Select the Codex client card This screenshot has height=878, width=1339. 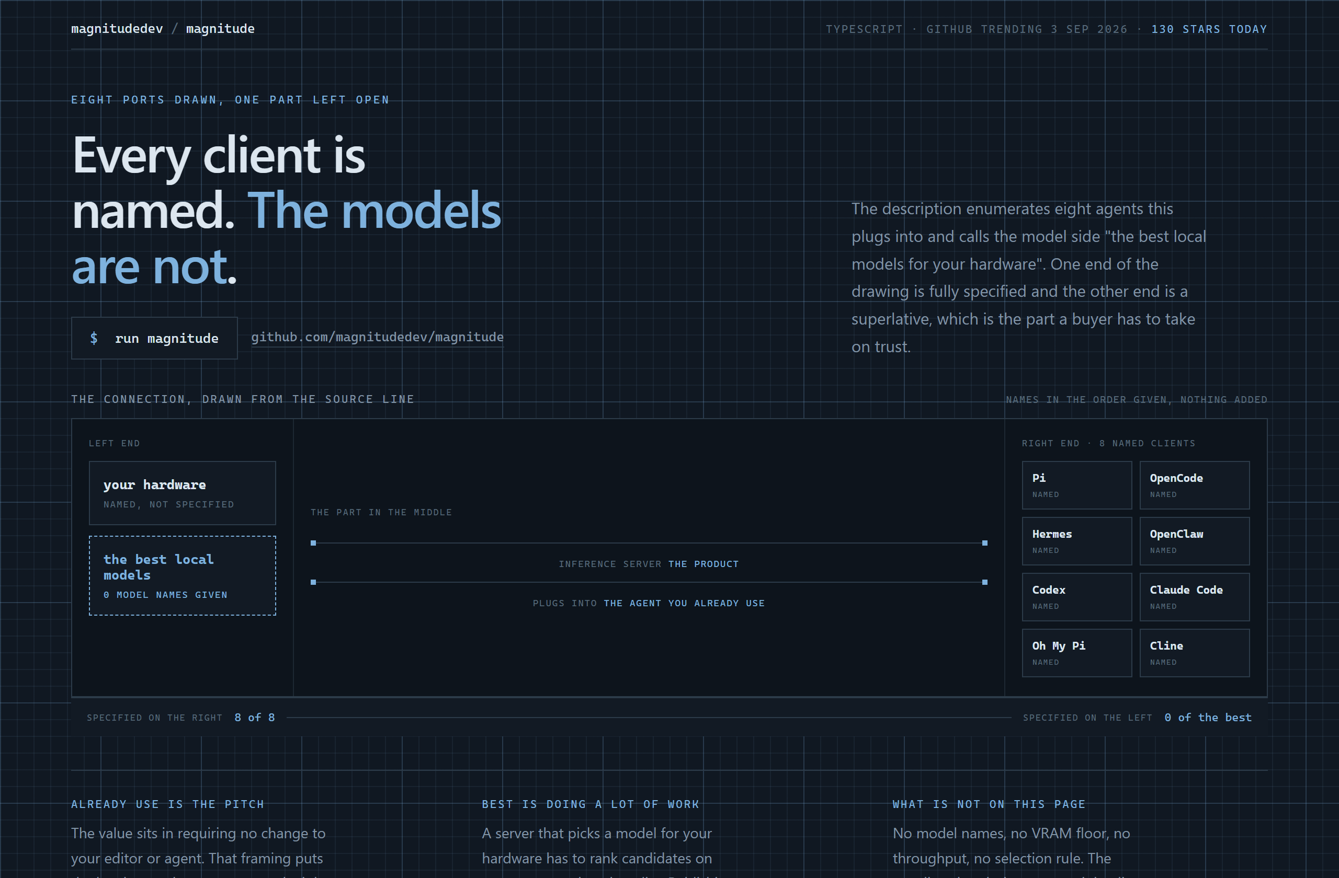[x=1076, y=597]
